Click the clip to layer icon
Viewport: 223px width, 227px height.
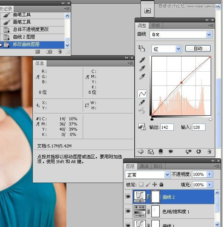coord(151,152)
